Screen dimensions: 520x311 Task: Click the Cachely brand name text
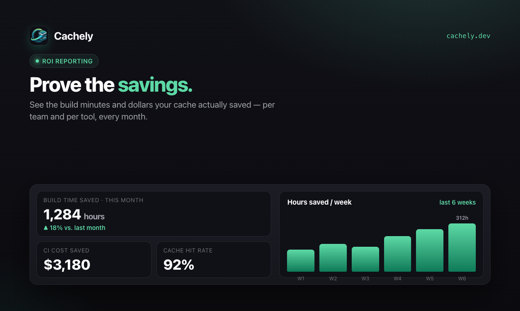tap(74, 36)
